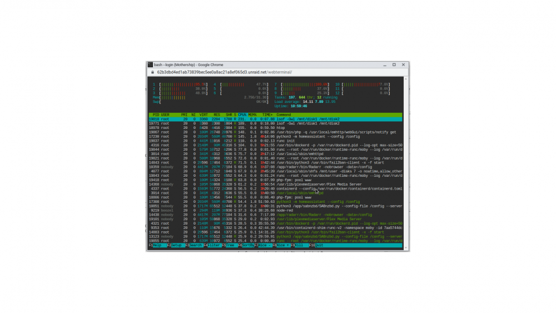The height and width of the screenshot is (313, 556).
Task: Toggle F5 Tree view in htop
Action: coord(230,245)
